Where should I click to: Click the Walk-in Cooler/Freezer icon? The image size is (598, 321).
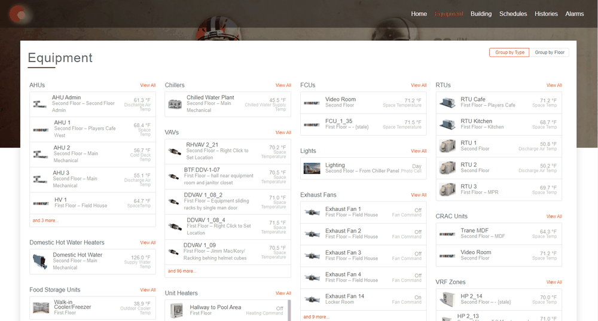coord(41,307)
